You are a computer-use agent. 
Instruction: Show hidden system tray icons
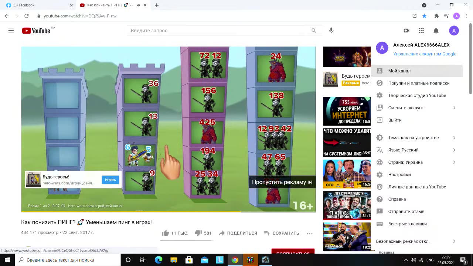pyautogui.click(x=405, y=260)
